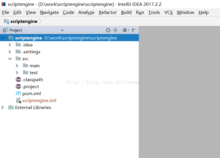Click the IntelliJ IDEA title bar app icon
Screen dimensions: 220x158
click(4, 4)
